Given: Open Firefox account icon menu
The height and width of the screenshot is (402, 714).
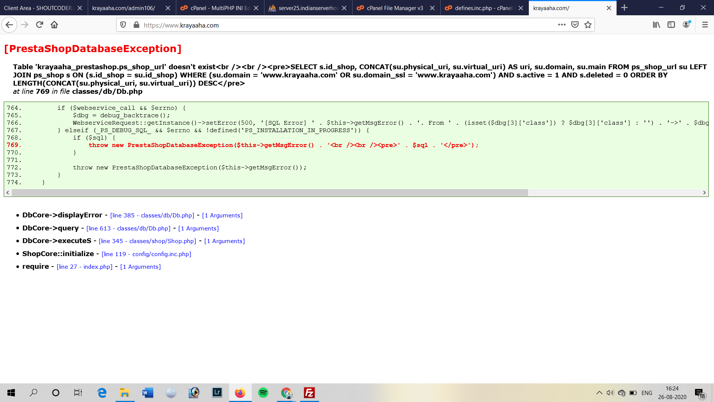Looking at the screenshot, I should click(686, 25).
